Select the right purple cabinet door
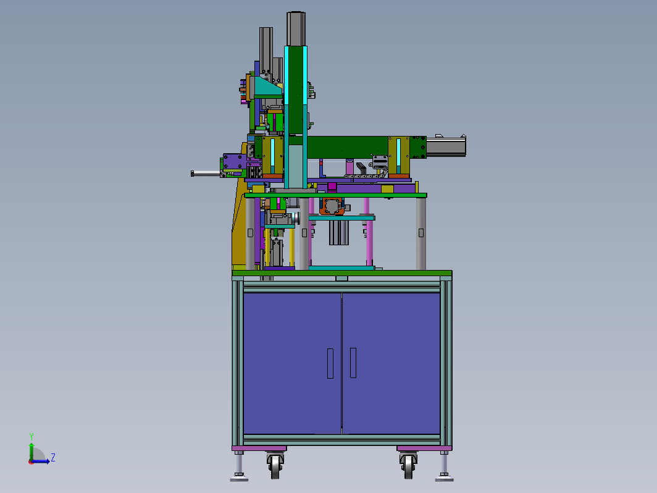The width and height of the screenshot is (657, 493). (x=391, y=363)
